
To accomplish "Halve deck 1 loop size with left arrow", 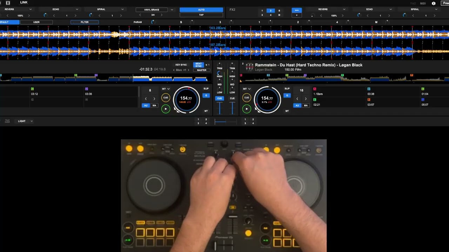I will tap(146, 99).
